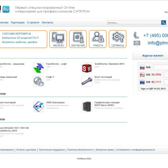This screenshot has width=168, height=168.
Task: Open the ОБУЧЕНИЕ training category icon
Action: tap(78, 39)
